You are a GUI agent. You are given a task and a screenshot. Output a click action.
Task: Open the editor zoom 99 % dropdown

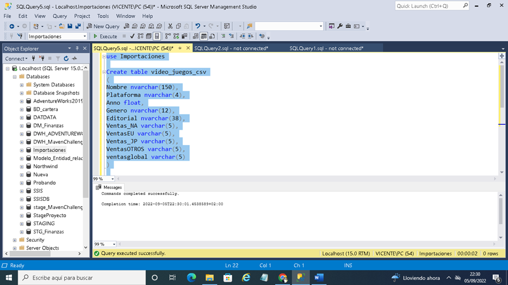click(113, 179)
